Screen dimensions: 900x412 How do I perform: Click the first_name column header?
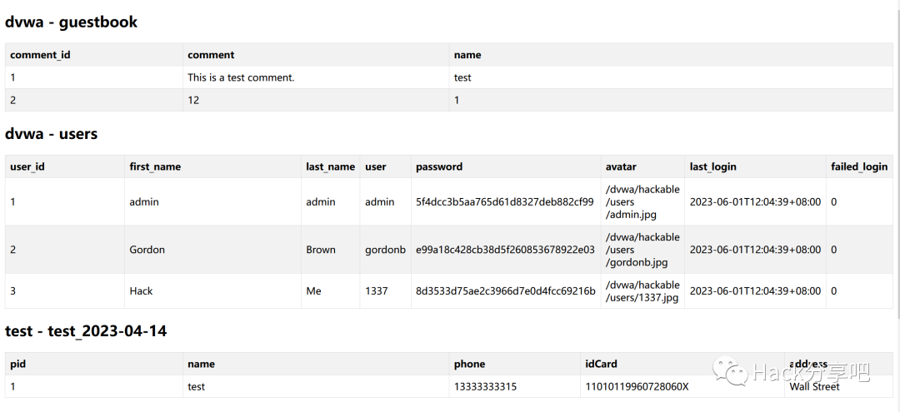coord(155,166)
